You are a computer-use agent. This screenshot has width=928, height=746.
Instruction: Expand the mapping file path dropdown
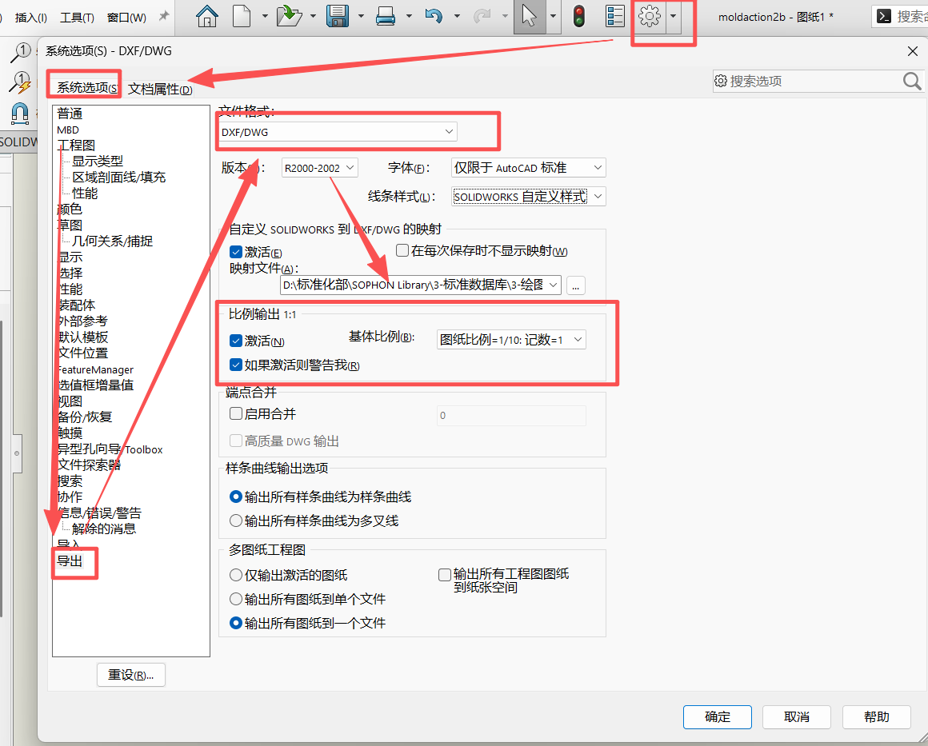coord(553,285)
